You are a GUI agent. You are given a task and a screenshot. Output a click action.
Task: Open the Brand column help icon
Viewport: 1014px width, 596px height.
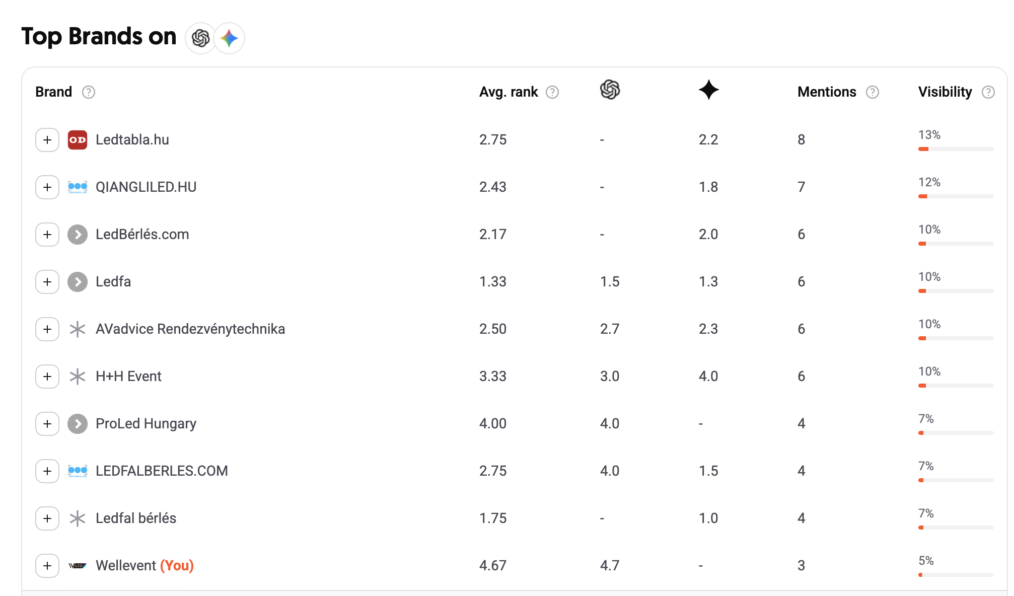click(89, 92)
